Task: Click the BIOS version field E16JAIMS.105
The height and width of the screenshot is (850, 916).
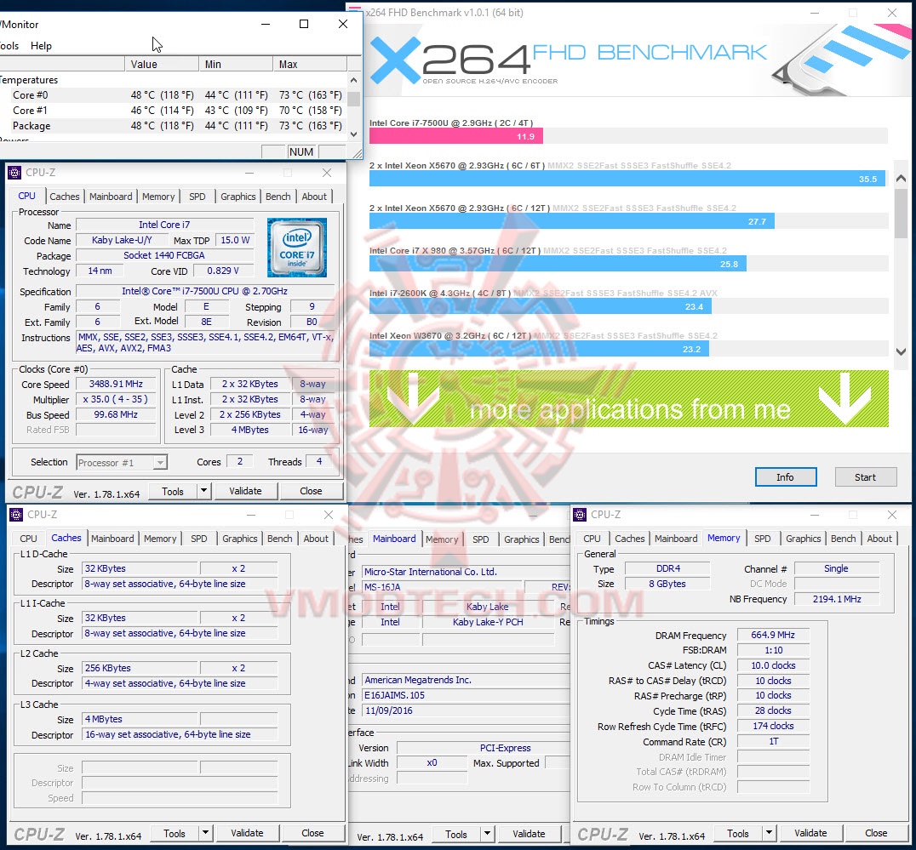Action: coord(466,695)
